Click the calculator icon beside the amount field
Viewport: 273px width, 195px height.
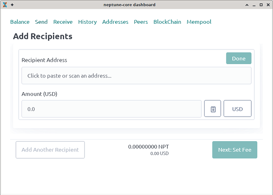[x=212, y=109]
